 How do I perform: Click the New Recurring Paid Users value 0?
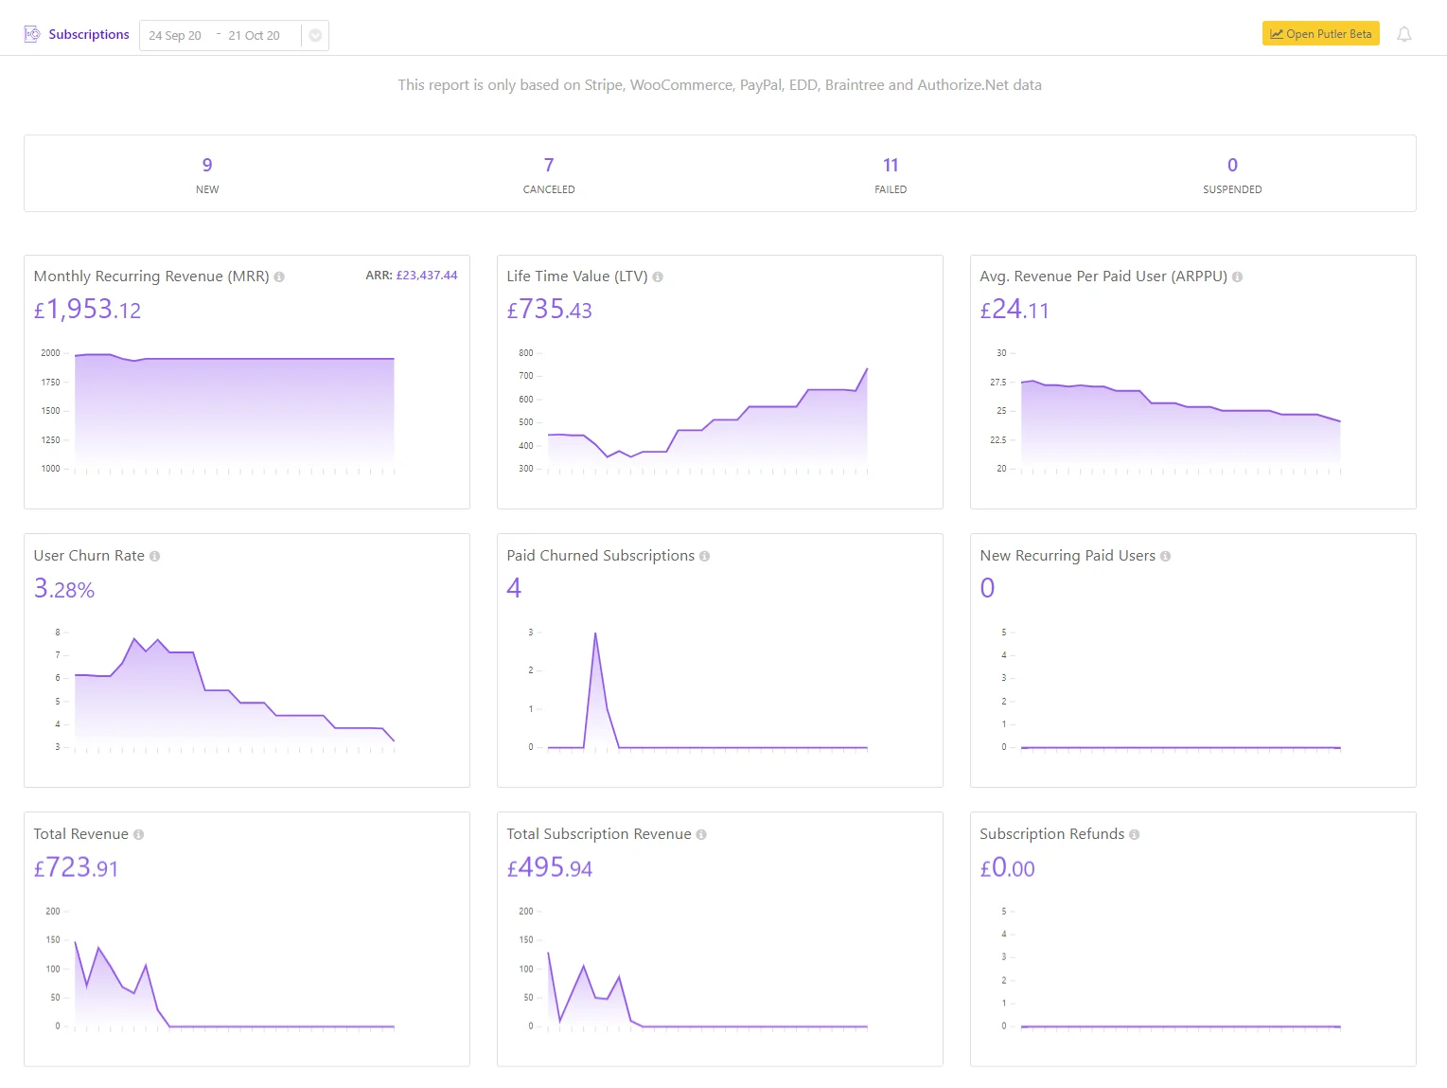pos(987,589)
